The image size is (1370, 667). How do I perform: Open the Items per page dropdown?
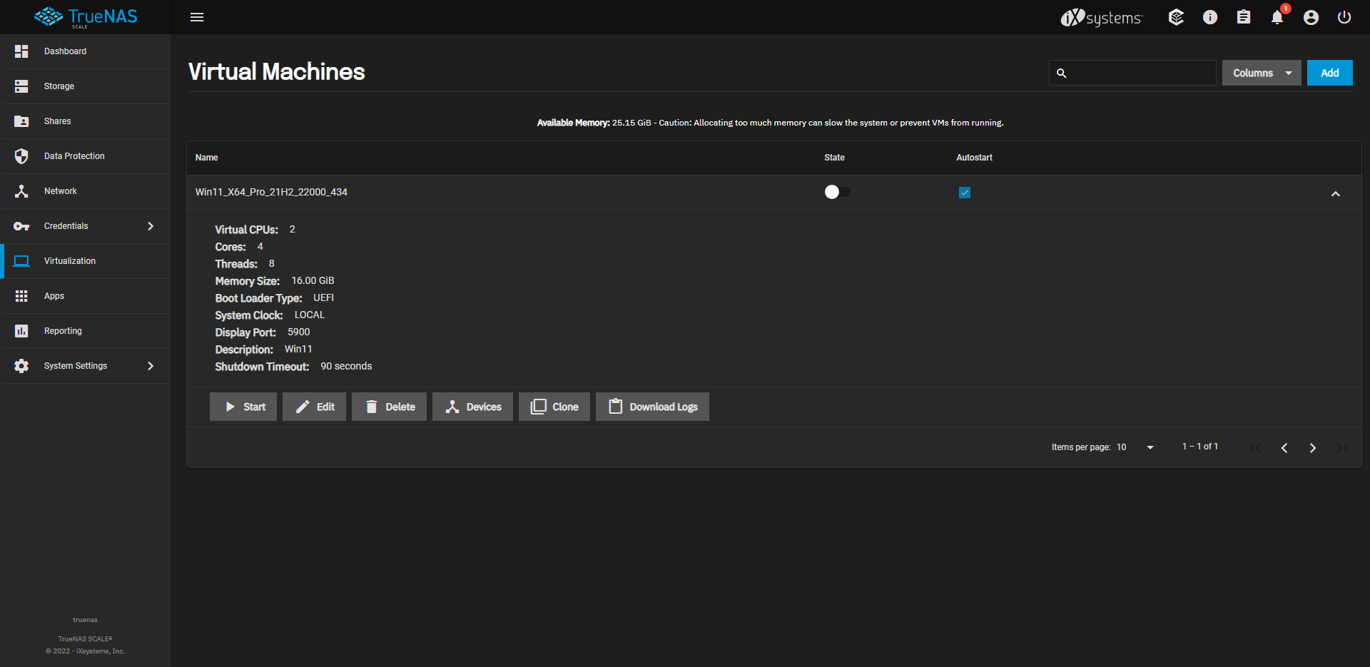pyautogui.click(x=1135, y=447)
